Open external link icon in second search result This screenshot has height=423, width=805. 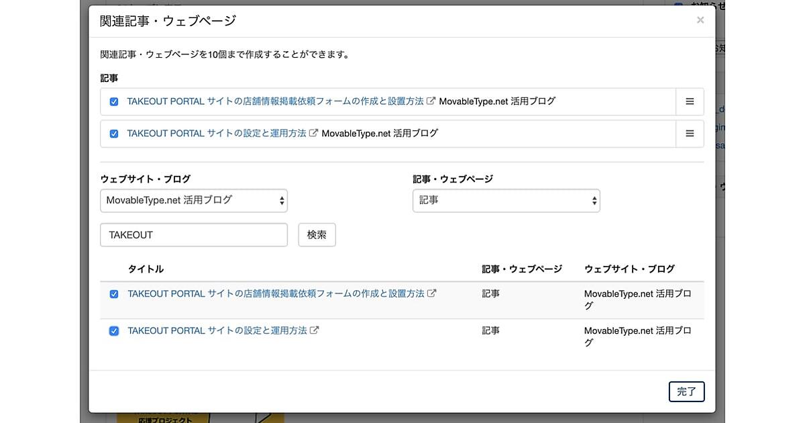point(314,330)
